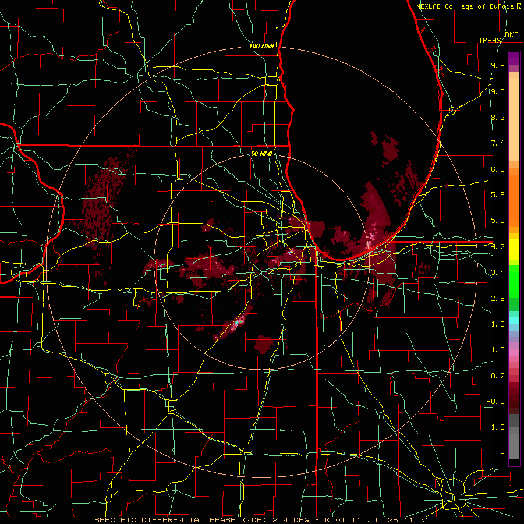Click the -0.5 legend label
The width and height of the screenshot is (524, 524).
495,401
